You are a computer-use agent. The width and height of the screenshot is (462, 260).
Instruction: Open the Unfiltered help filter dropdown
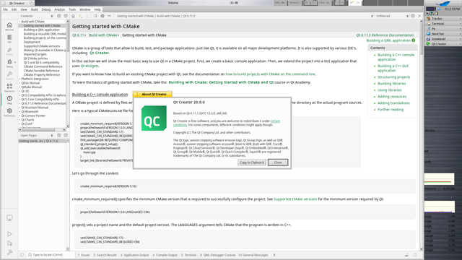pyautogui.click(x=392, y=16)
